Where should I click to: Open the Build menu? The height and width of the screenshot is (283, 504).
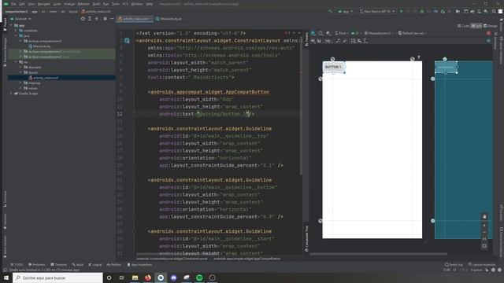pos(96,4)
